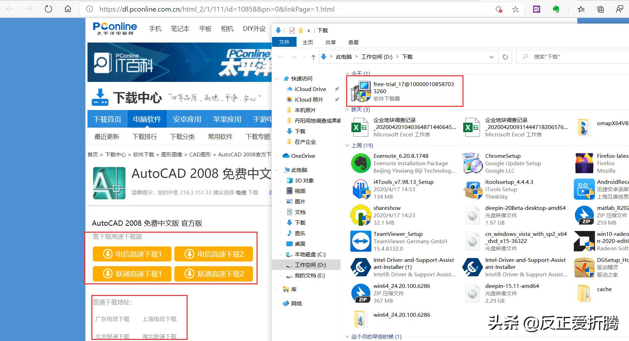Expand OneDrive tree node

tap(277, 156)
